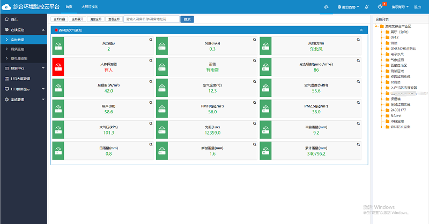This screenshot has width=429, height=224.
Task: Click the cloud logo of the platform
Action: tap(6, 7)
